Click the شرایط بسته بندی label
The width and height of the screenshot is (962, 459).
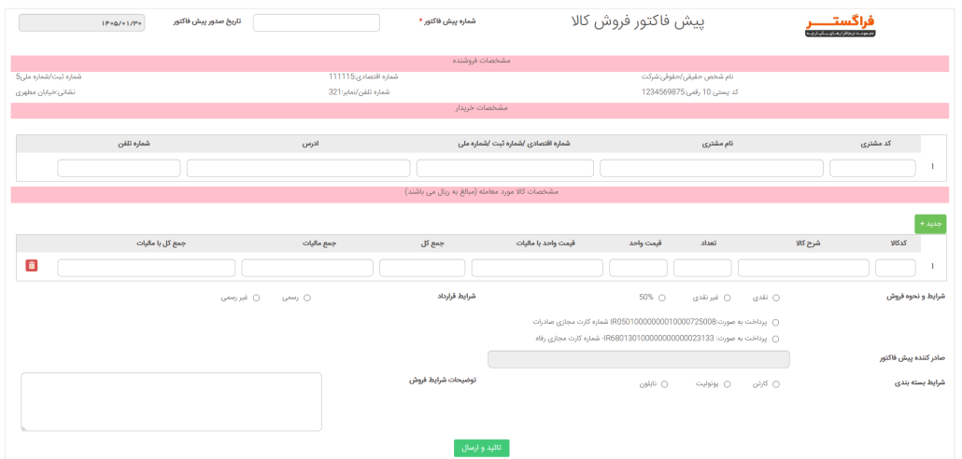[920, 383]
